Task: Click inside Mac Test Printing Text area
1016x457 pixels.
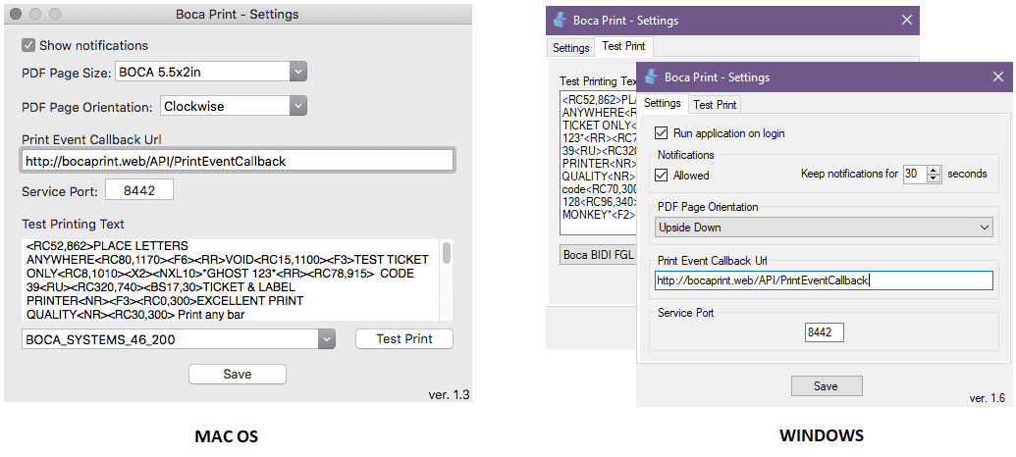Action: coord(230,280)
